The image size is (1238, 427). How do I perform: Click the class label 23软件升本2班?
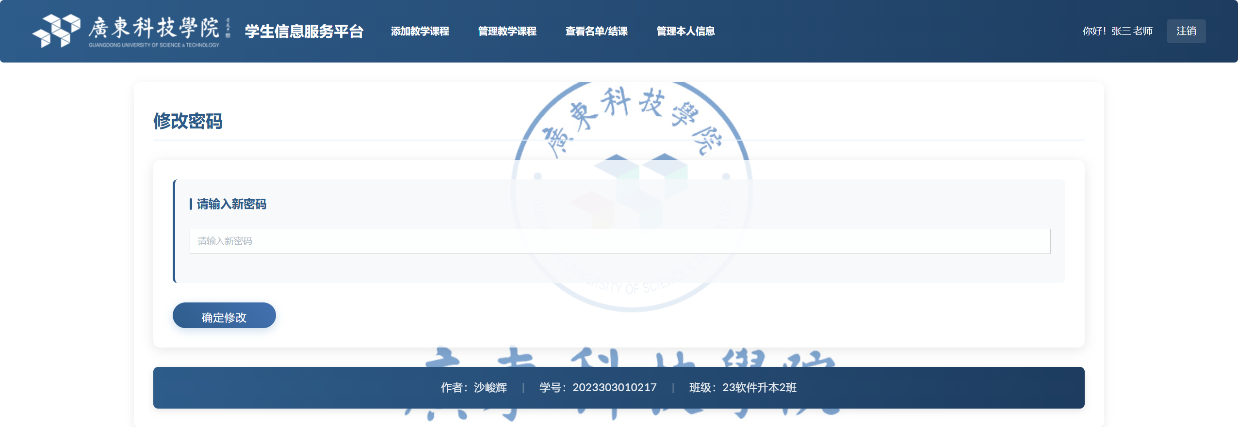click(759, 388)
